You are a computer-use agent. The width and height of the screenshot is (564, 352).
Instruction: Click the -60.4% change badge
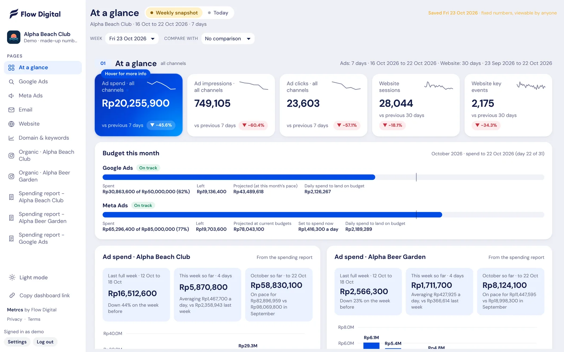(253, 125)
